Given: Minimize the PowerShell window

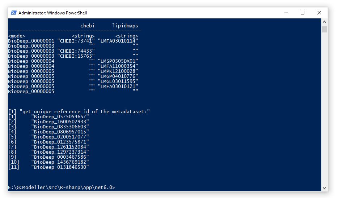Looking at the screenshot, I should pos(286,13).
